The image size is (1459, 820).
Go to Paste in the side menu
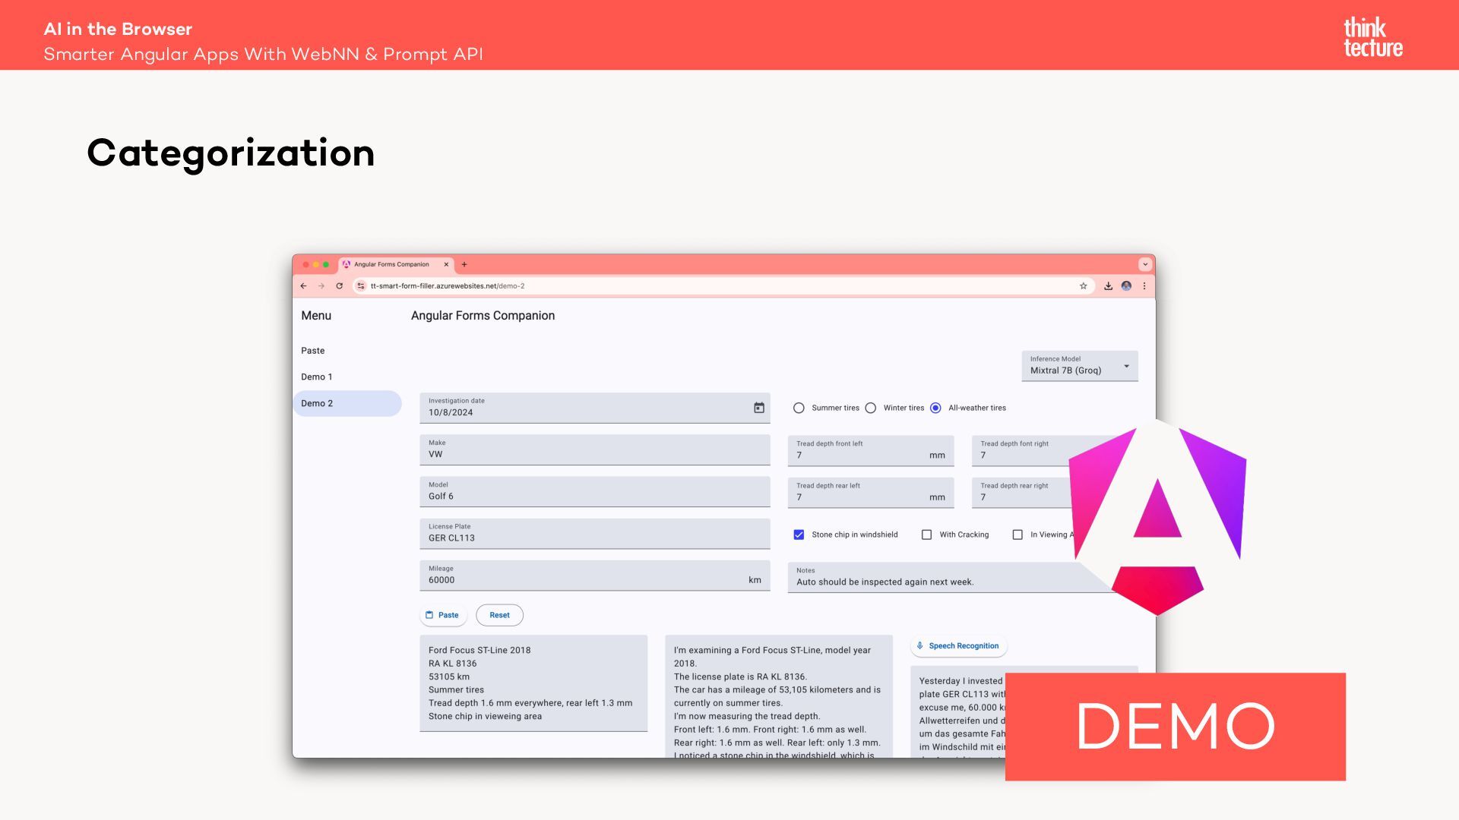pos(313,351)
